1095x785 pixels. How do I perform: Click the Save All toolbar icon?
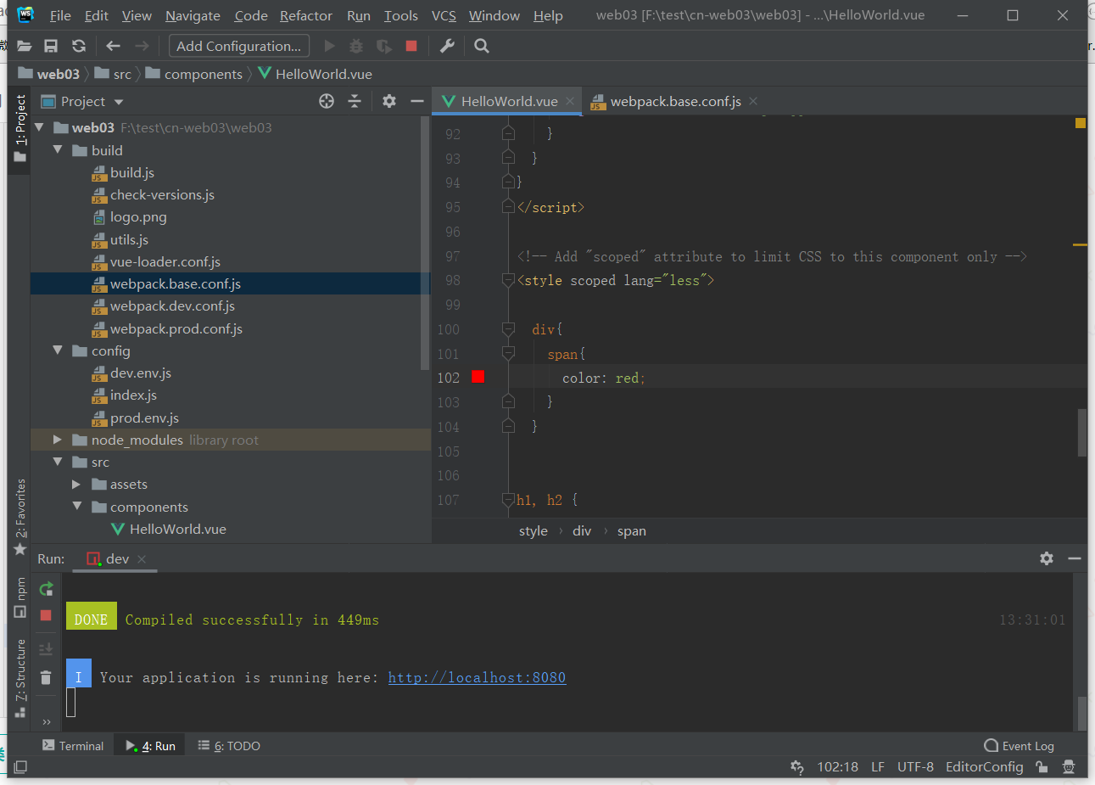pos(51,46)
